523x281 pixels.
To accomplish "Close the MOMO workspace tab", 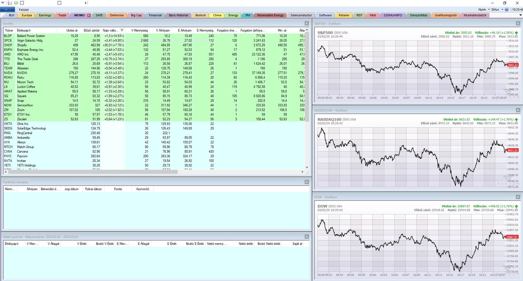I will click(x=89, y=15).
